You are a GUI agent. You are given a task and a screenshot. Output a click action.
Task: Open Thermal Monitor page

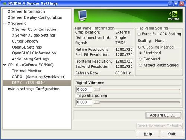27,71
